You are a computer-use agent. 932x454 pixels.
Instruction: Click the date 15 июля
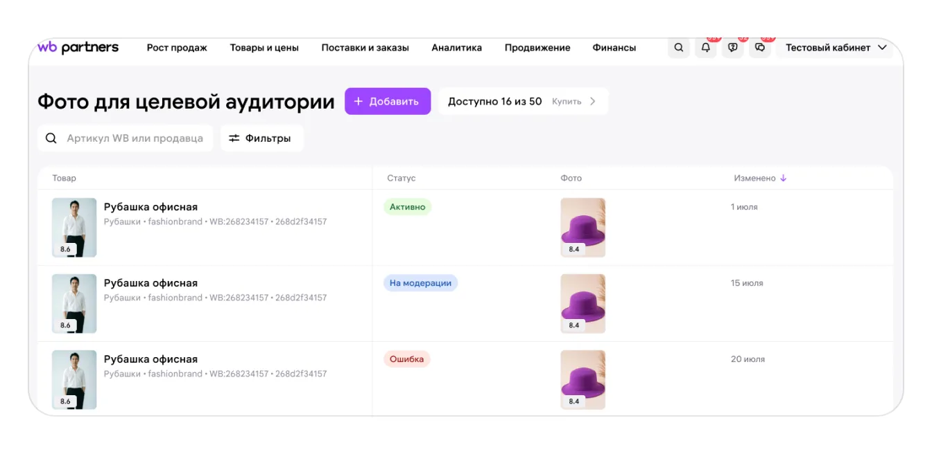point(747,283)
